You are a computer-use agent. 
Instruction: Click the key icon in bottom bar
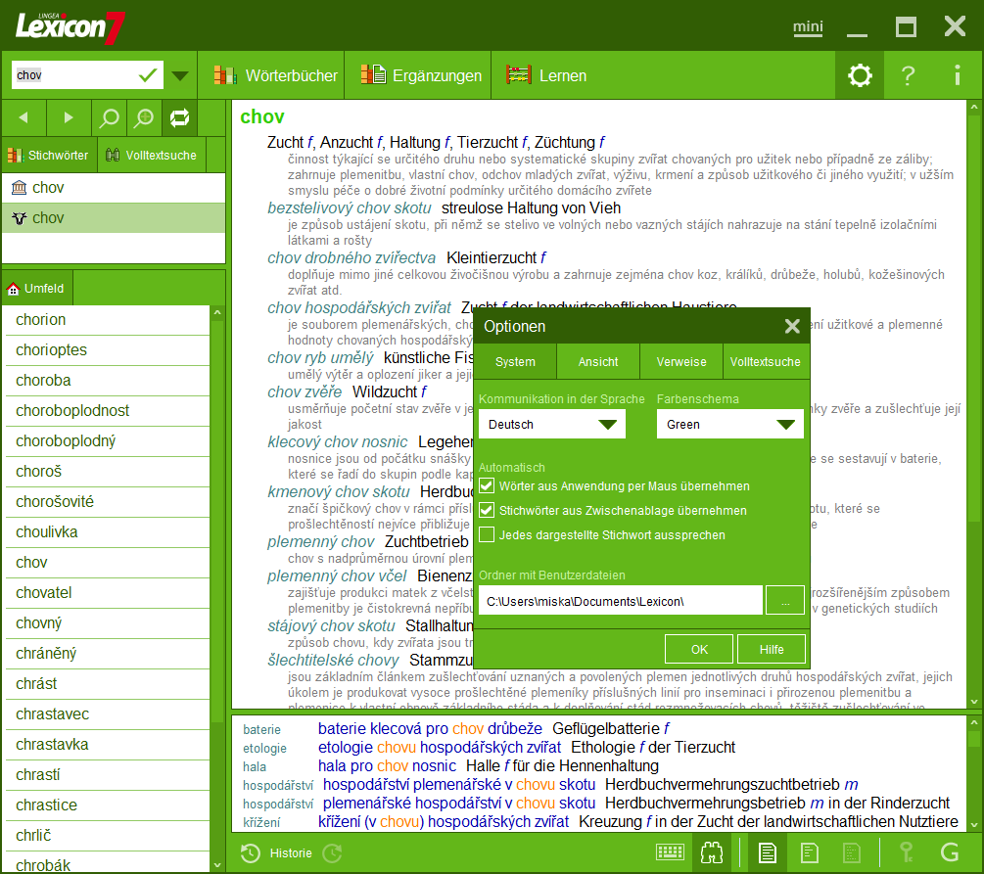[906, 852]
